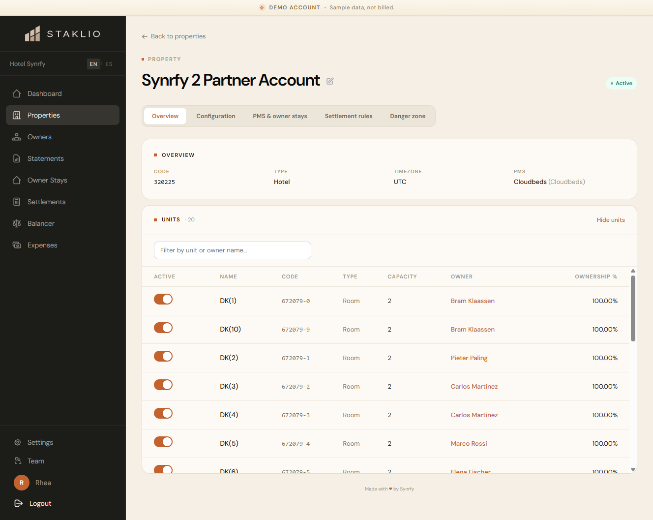Open owner Marco Rossi
This screenshot has width=653, height=520.
point(469,444)
